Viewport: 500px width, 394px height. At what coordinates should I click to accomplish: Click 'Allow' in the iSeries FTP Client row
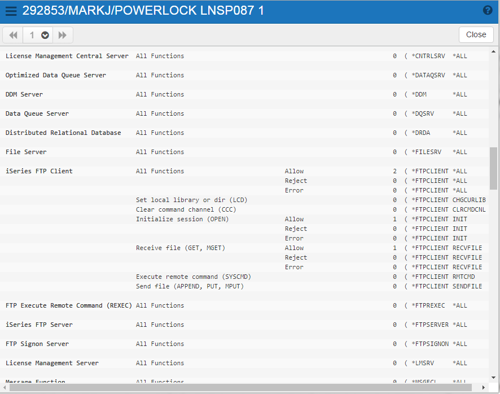(x=294, y=172)
